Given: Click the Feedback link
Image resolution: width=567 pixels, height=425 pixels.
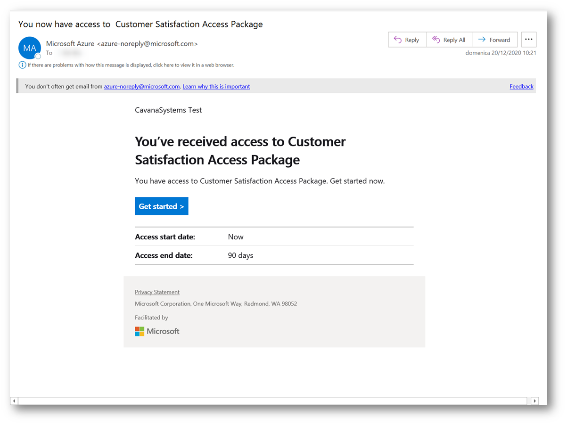Looking at the screenshot, I should pos(521,87).
